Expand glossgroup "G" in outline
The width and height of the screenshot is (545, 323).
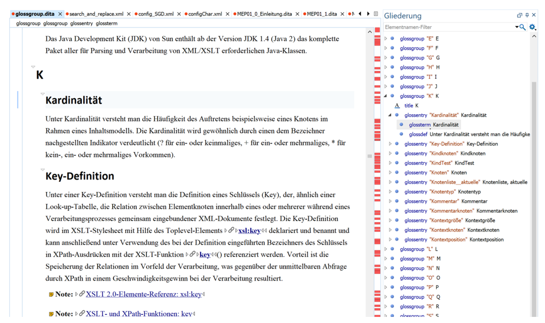[x=386, y=58]
